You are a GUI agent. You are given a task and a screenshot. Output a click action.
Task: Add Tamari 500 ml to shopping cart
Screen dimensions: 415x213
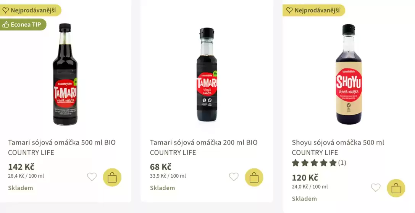112,177
